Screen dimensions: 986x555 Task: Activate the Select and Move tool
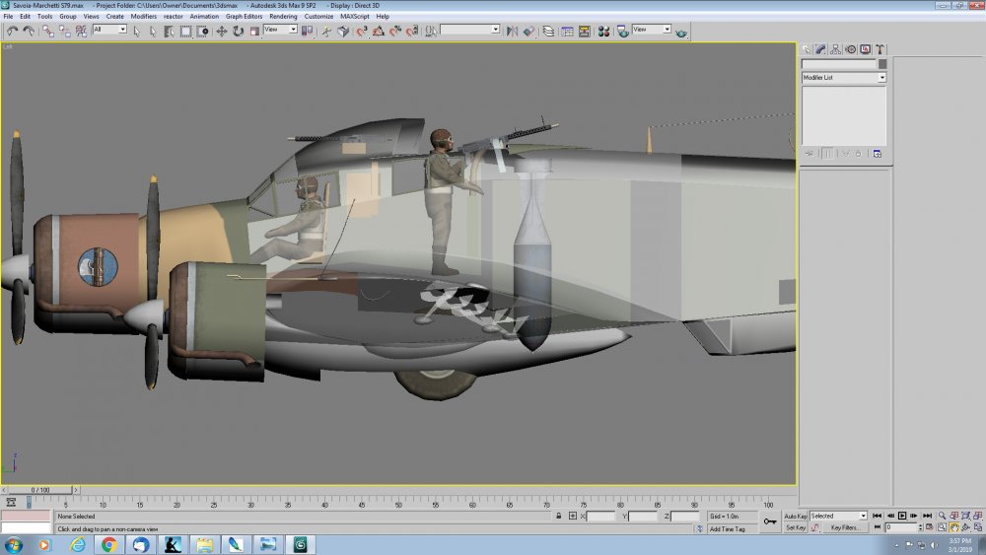pos(221,31)
